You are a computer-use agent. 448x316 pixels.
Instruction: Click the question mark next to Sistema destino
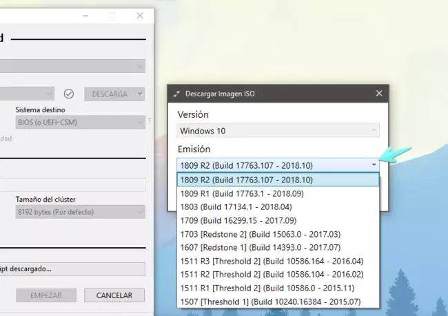pos(149,121)
